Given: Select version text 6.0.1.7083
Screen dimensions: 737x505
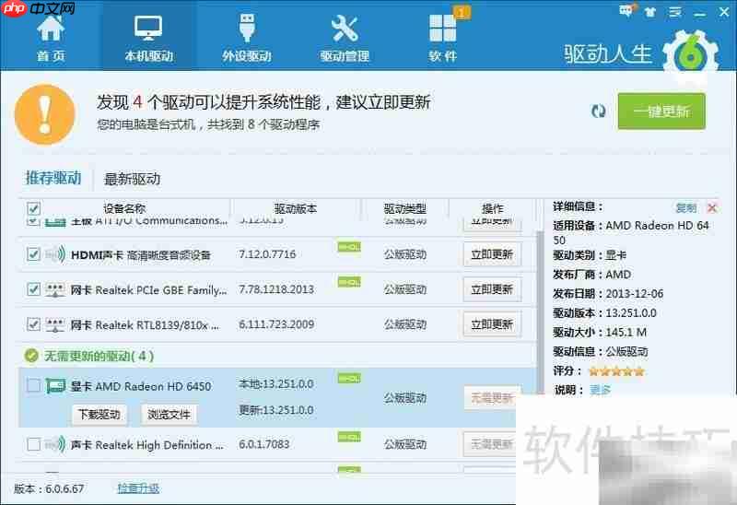Looking at the screenshot, I should pyautogui.click(x=264, y=444).
